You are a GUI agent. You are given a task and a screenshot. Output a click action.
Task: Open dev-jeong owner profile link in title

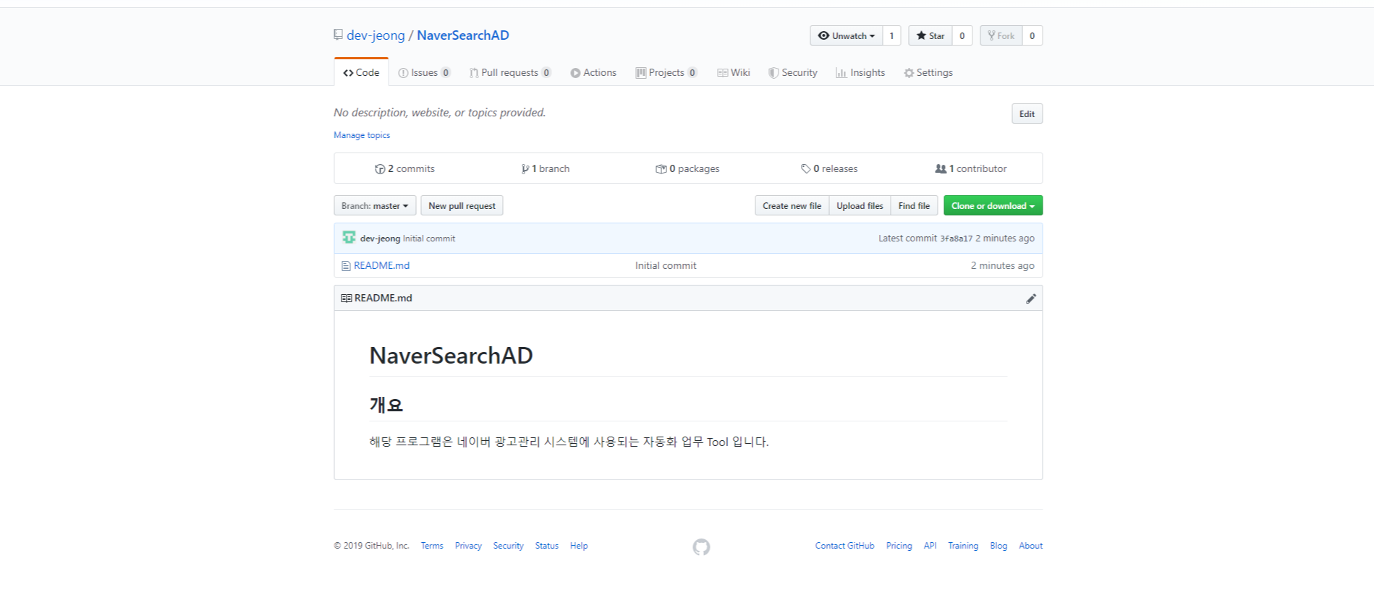point(376,35)
